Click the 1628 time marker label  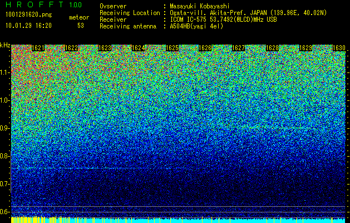[272, 48]
